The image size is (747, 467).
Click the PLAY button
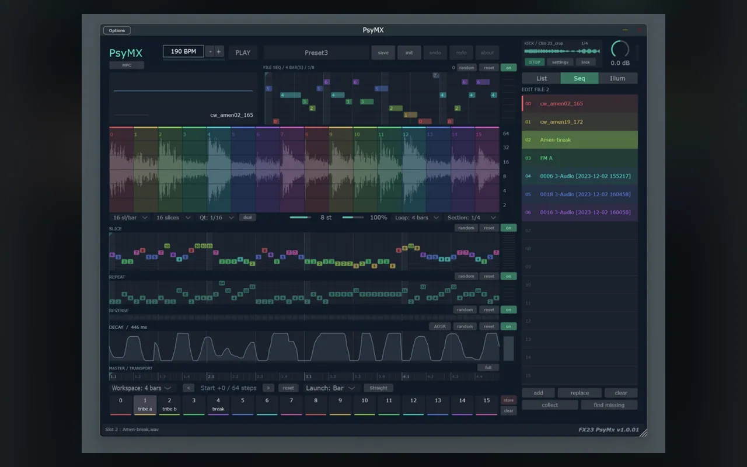coord(243,53)
